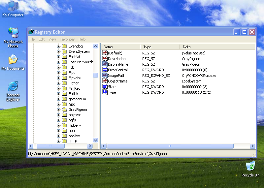The height and width of the screenshot is (188, 264).
Task: Click the open GrayPigeon folder icon
Action: coord(65,110)
